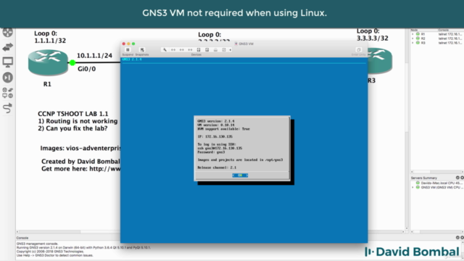Browse security devices icon in sidebar

click(x=8, y=78)
